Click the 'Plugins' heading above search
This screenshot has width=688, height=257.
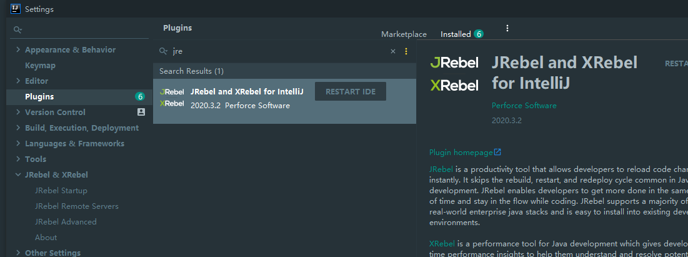177,28
